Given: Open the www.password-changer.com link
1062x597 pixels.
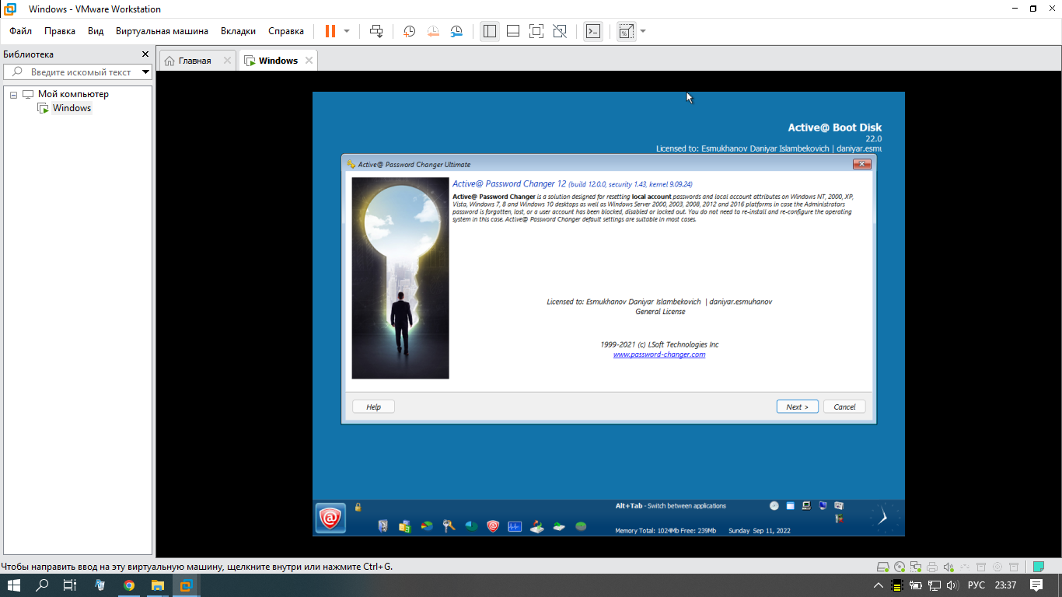Looking at the screenshot, I should coord(659,354).
